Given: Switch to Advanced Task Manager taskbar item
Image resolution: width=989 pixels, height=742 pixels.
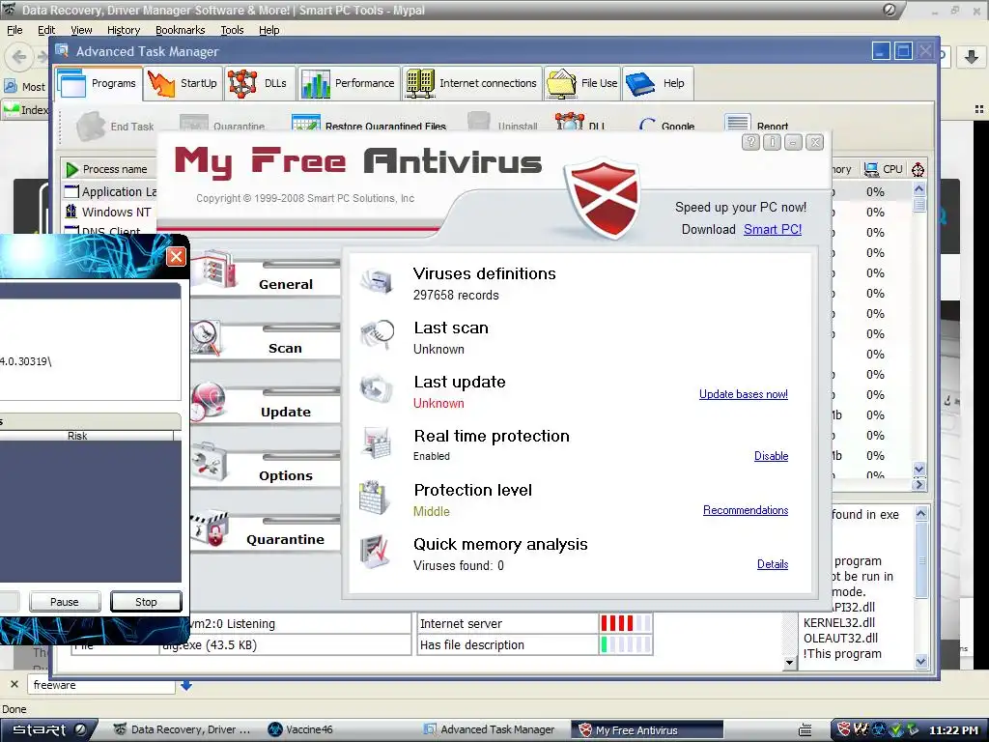Looking at the screenshot, I should click(490, 729).
